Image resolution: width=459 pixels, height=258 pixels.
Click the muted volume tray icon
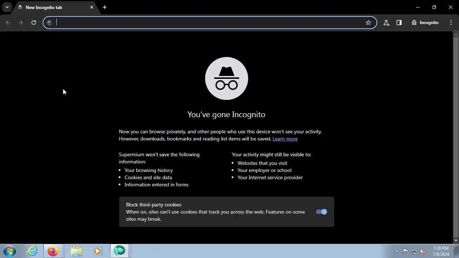click(x=423, y=251)
